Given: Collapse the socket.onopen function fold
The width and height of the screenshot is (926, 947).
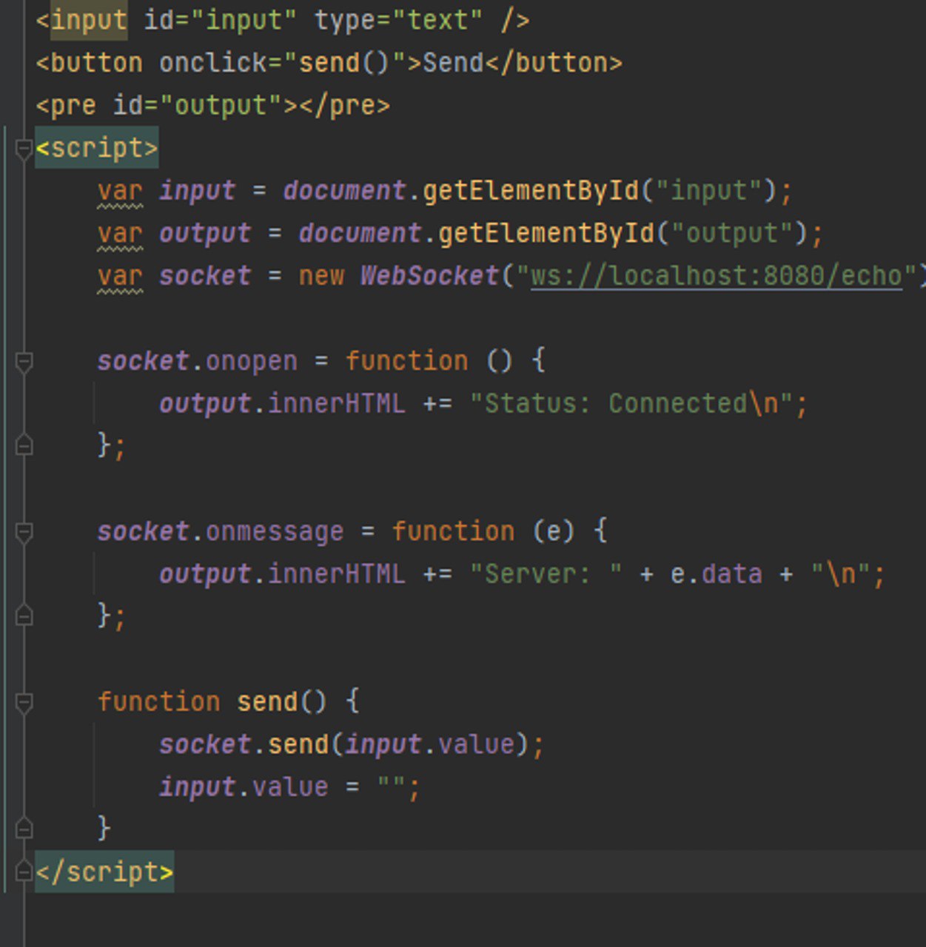Looking at the screenshot, I should pyautogui.click(x=24, y=362).
